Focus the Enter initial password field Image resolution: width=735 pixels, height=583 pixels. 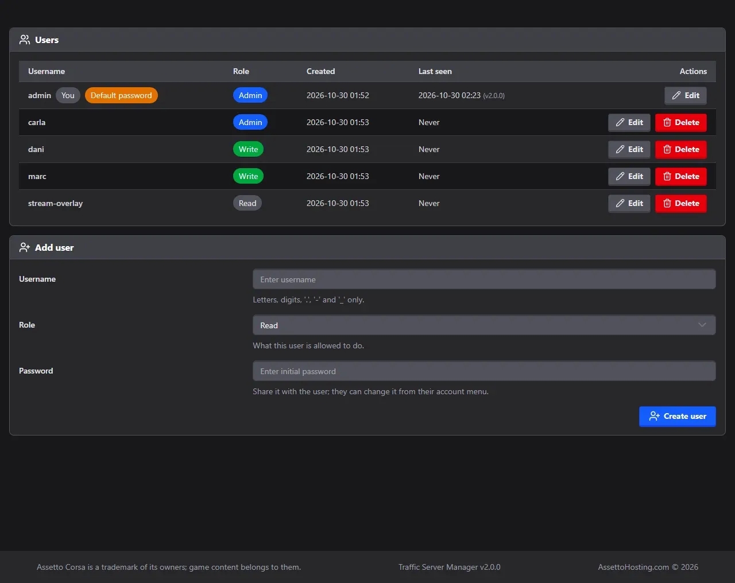tap(484, 371)
